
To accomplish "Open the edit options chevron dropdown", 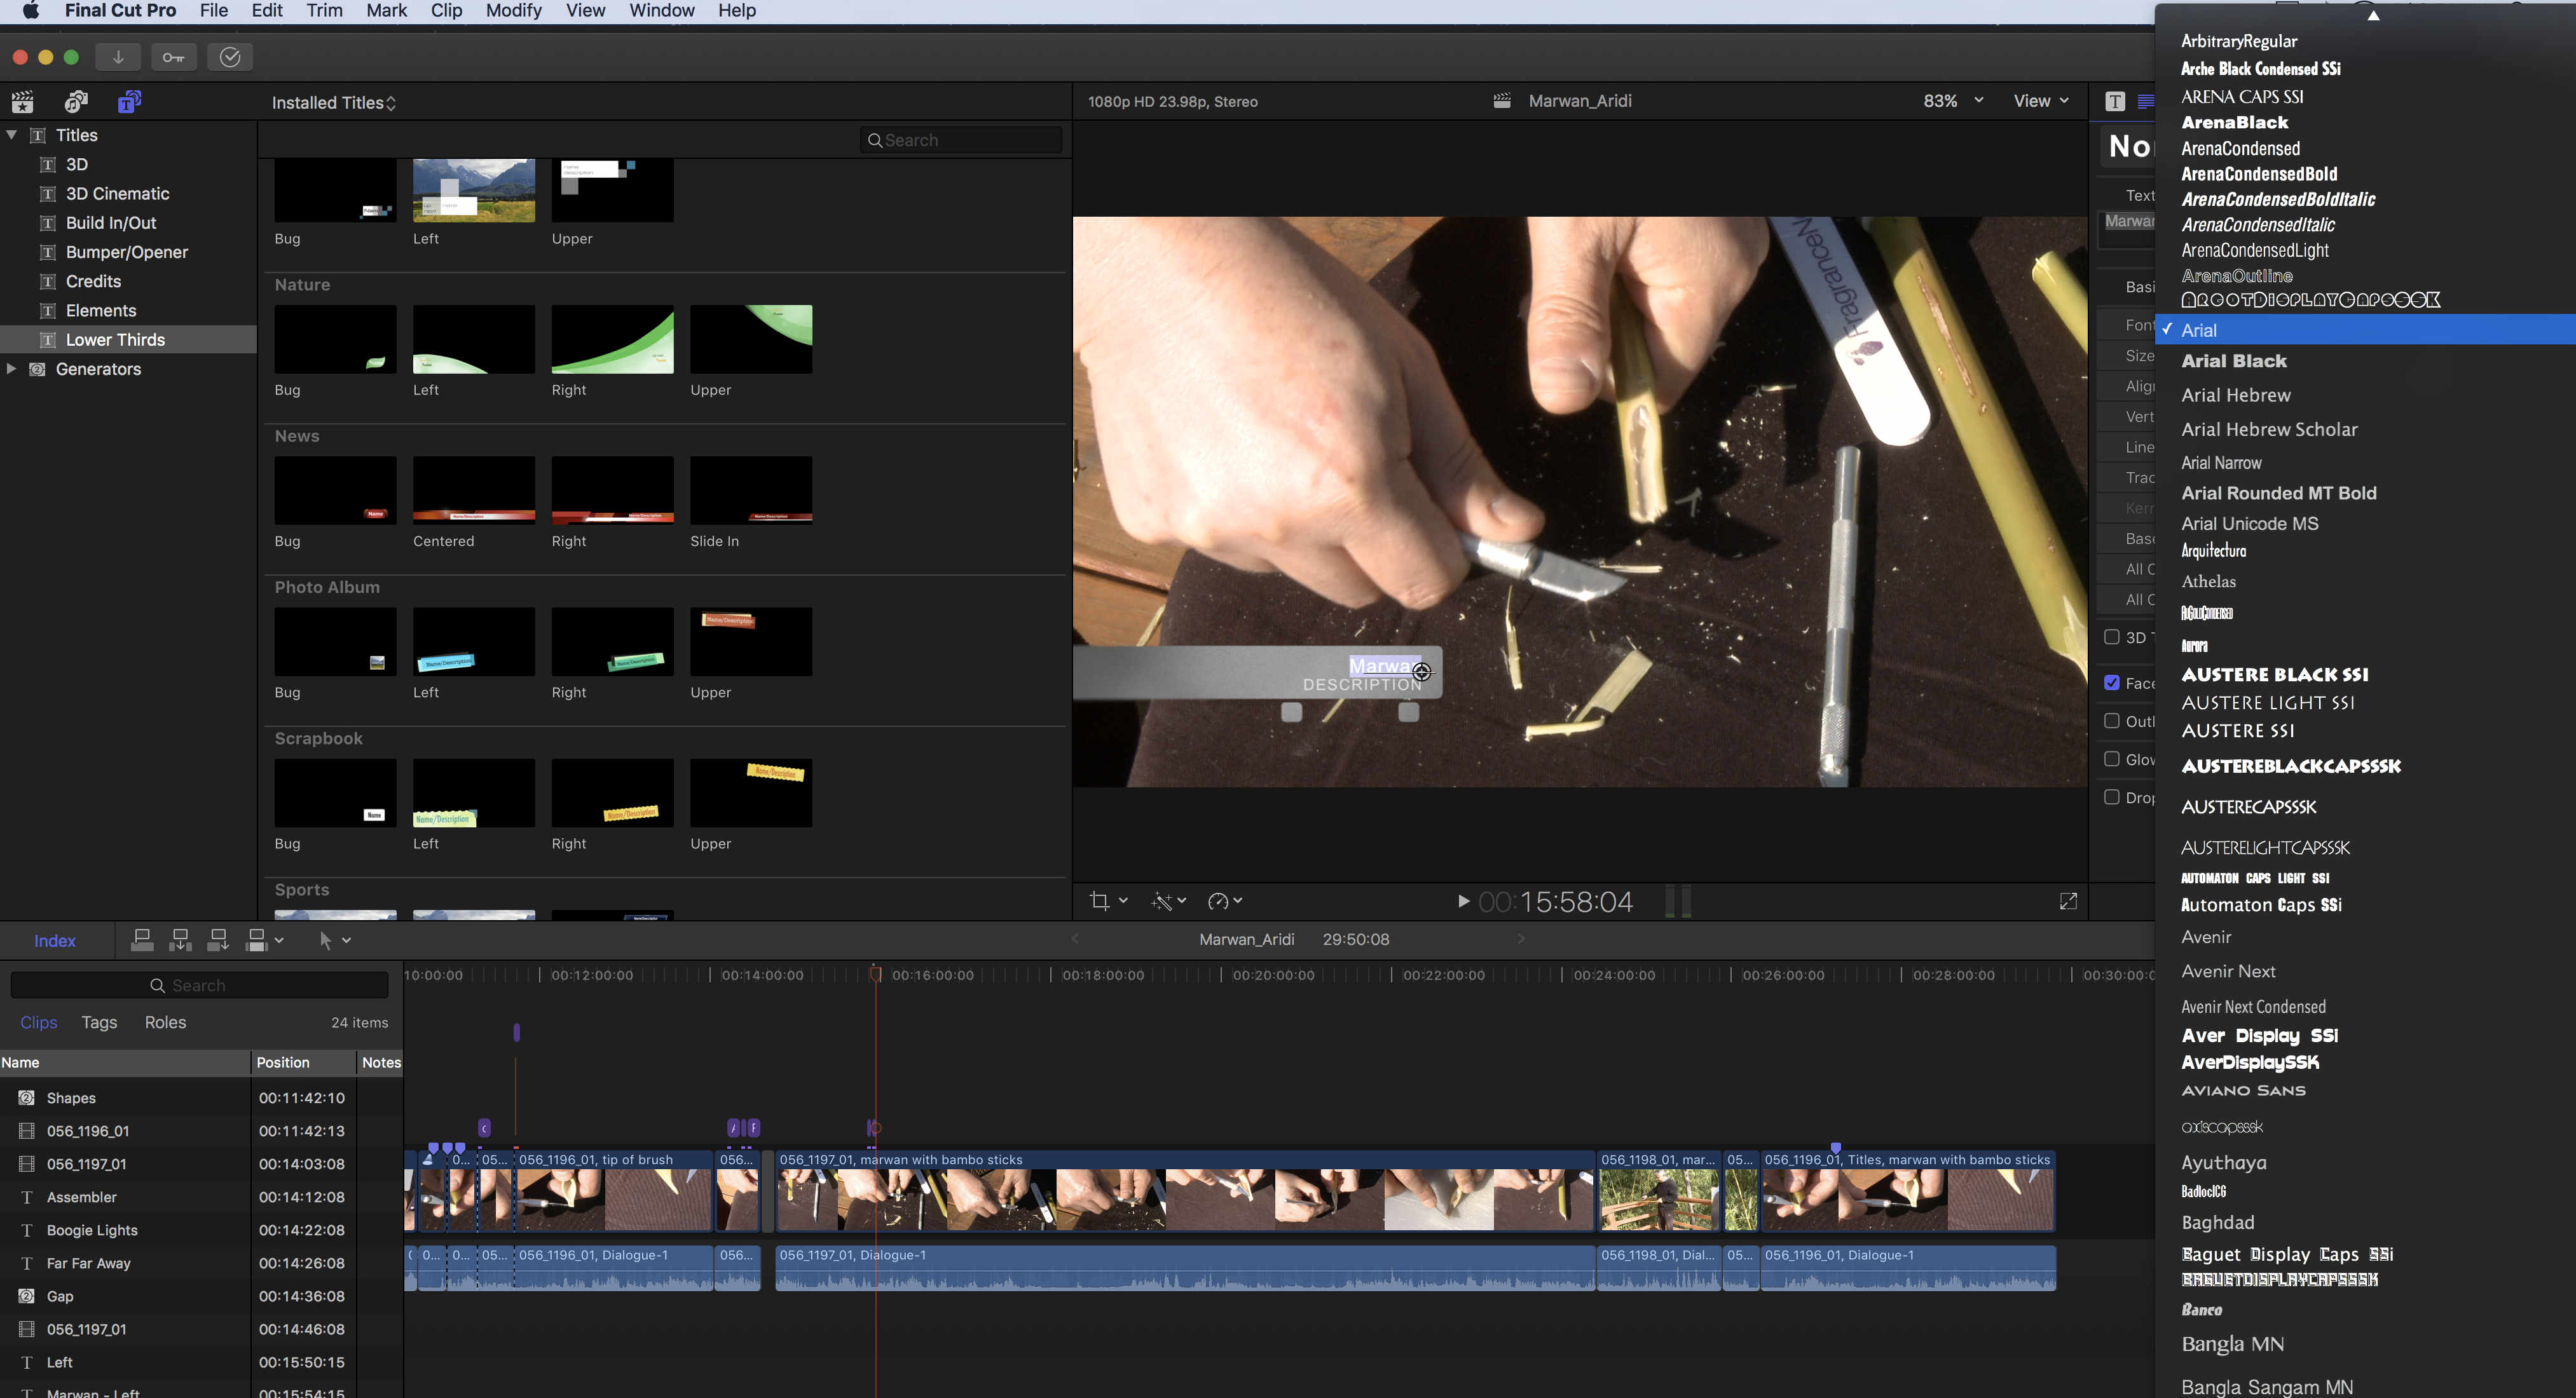I will 279,940.
